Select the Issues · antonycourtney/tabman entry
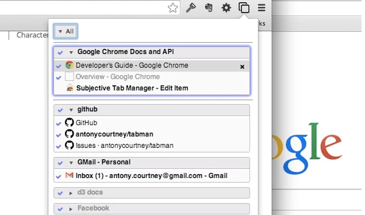 pyautogui.click(x=124, y=146)
